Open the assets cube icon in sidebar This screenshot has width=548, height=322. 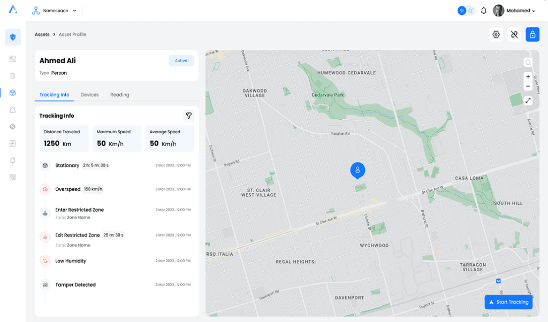point(13,93)
